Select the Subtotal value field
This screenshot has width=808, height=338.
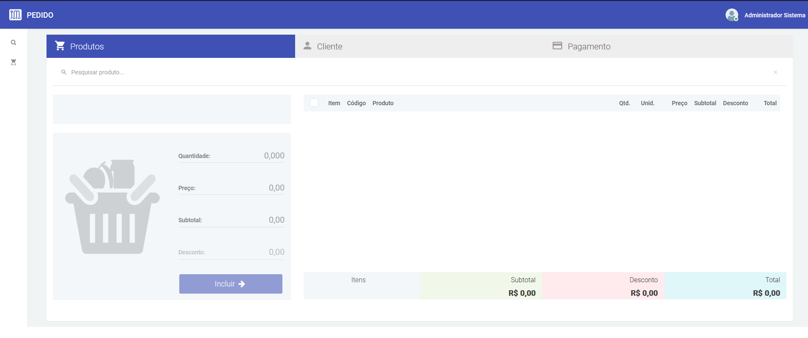click(x=249, y=220)
